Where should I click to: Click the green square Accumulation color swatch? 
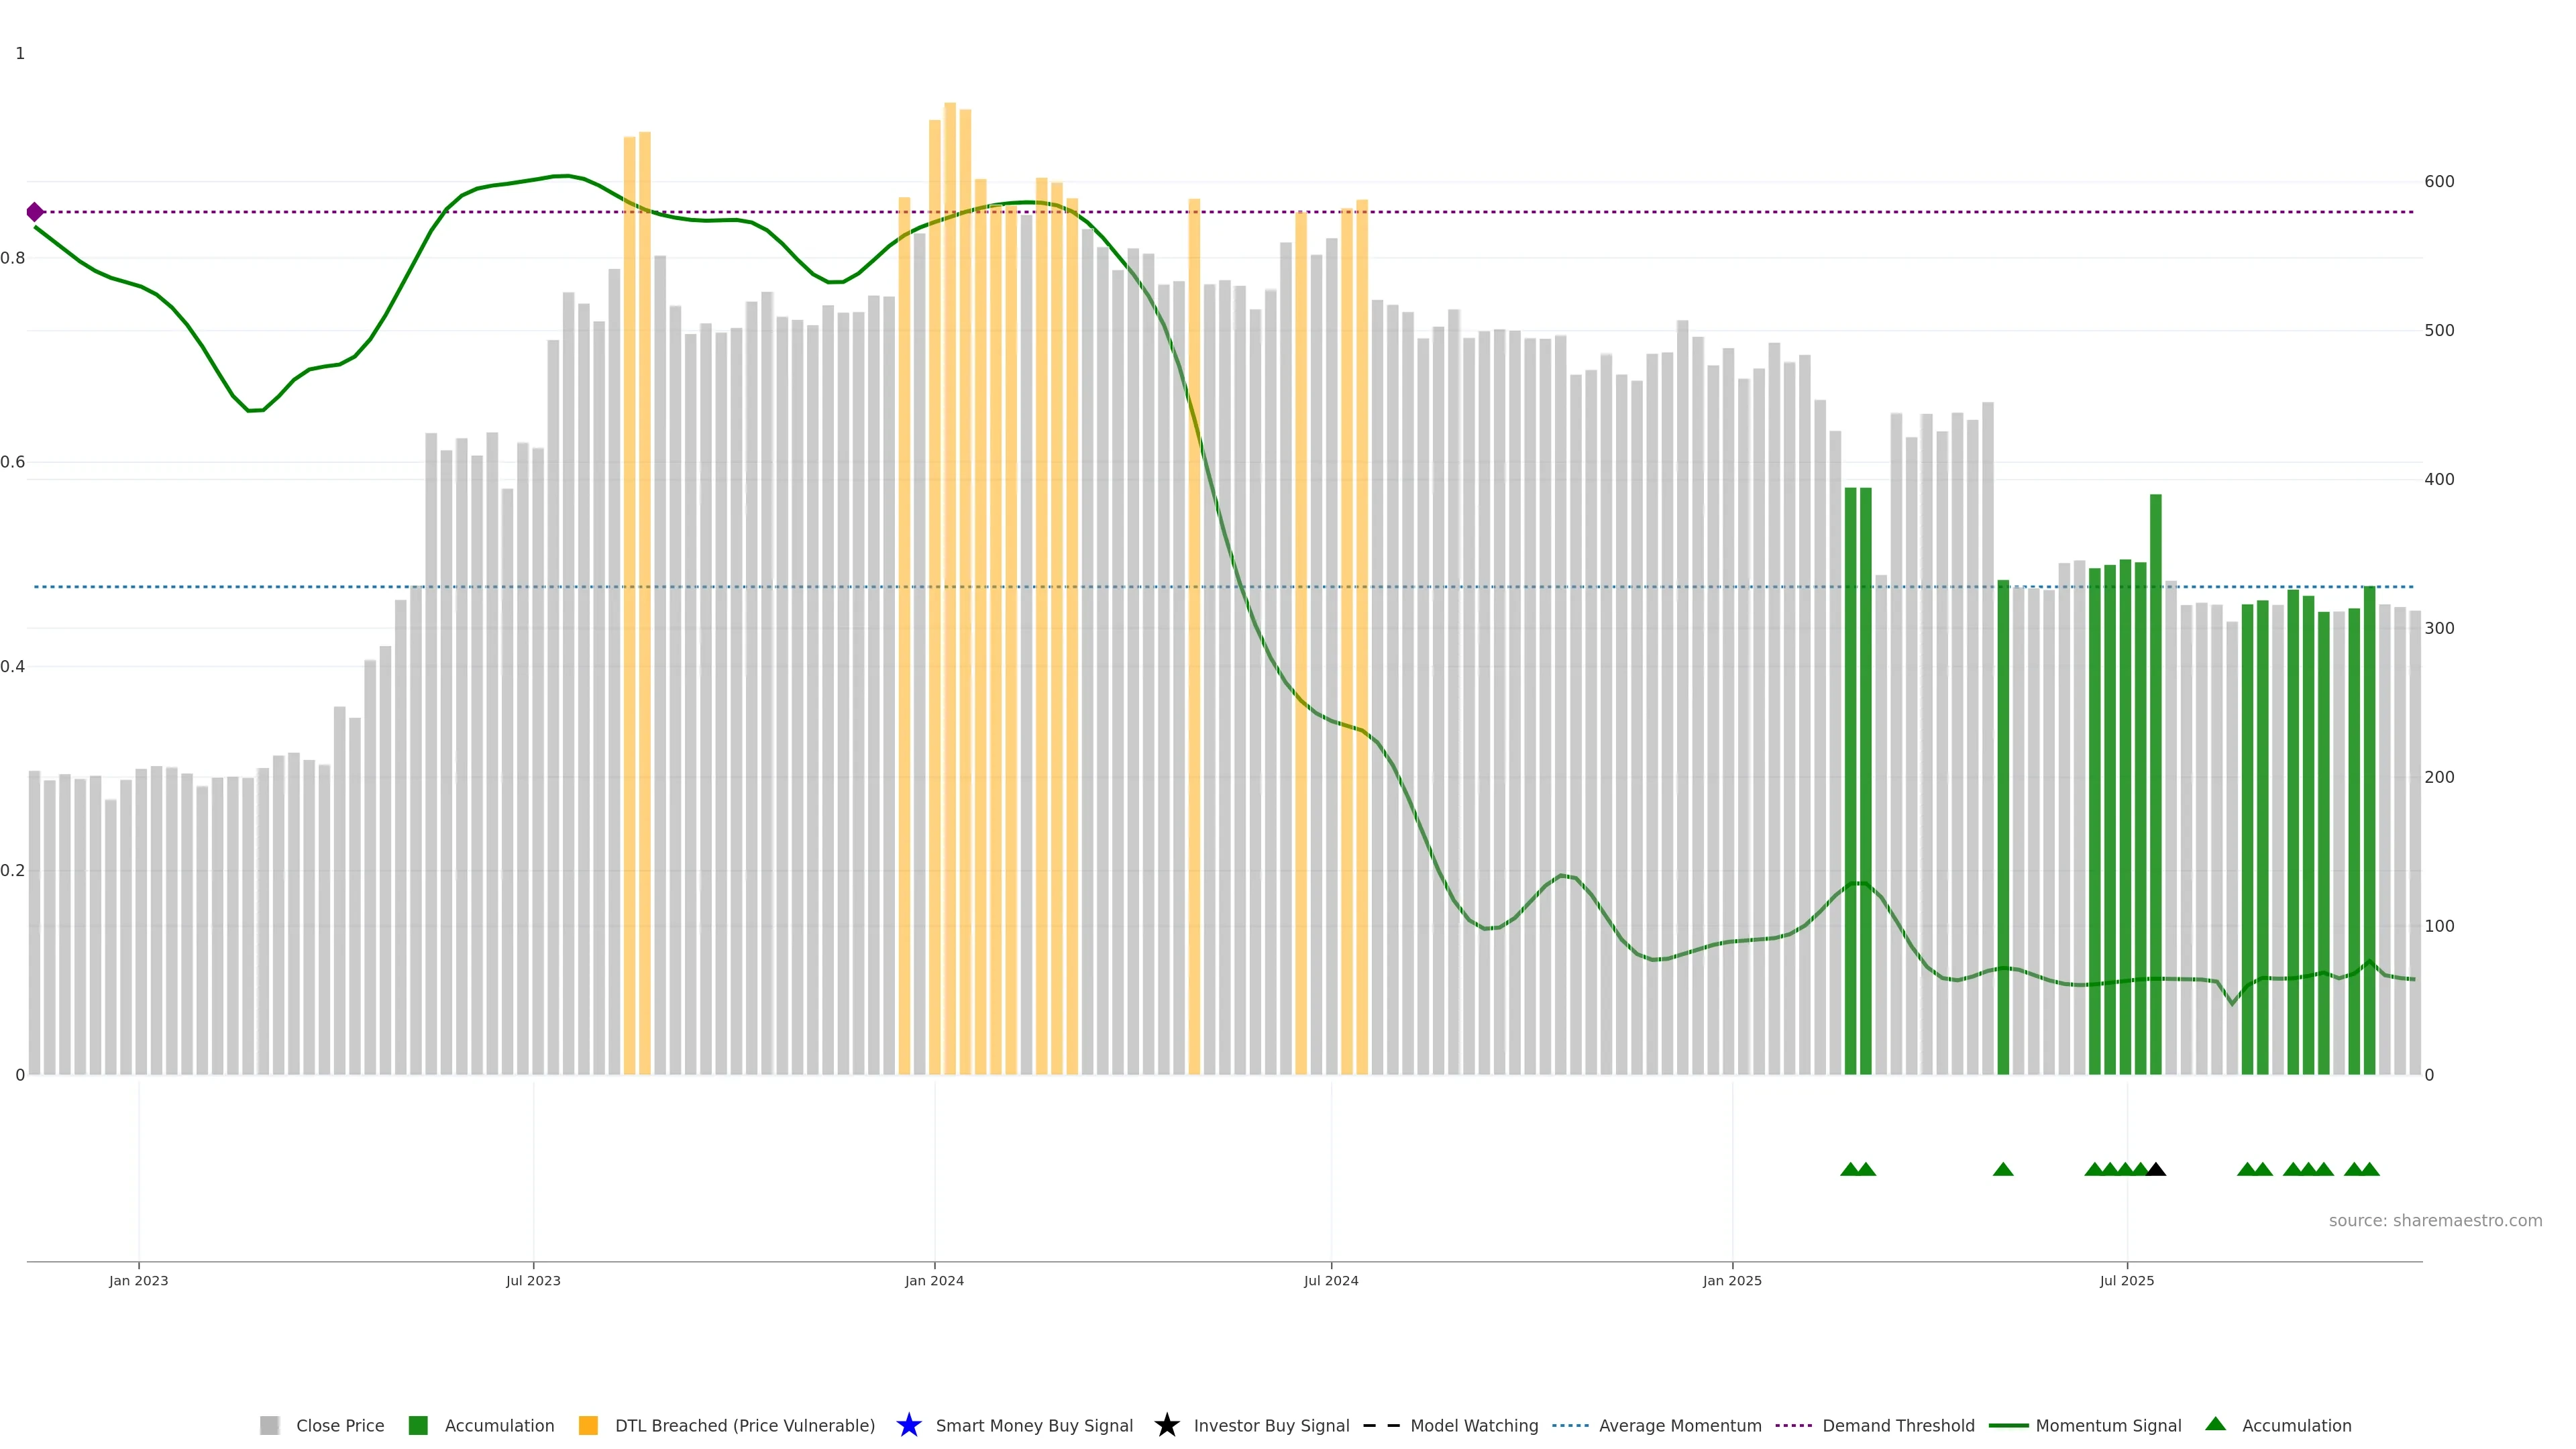(x=418, y=1425)
